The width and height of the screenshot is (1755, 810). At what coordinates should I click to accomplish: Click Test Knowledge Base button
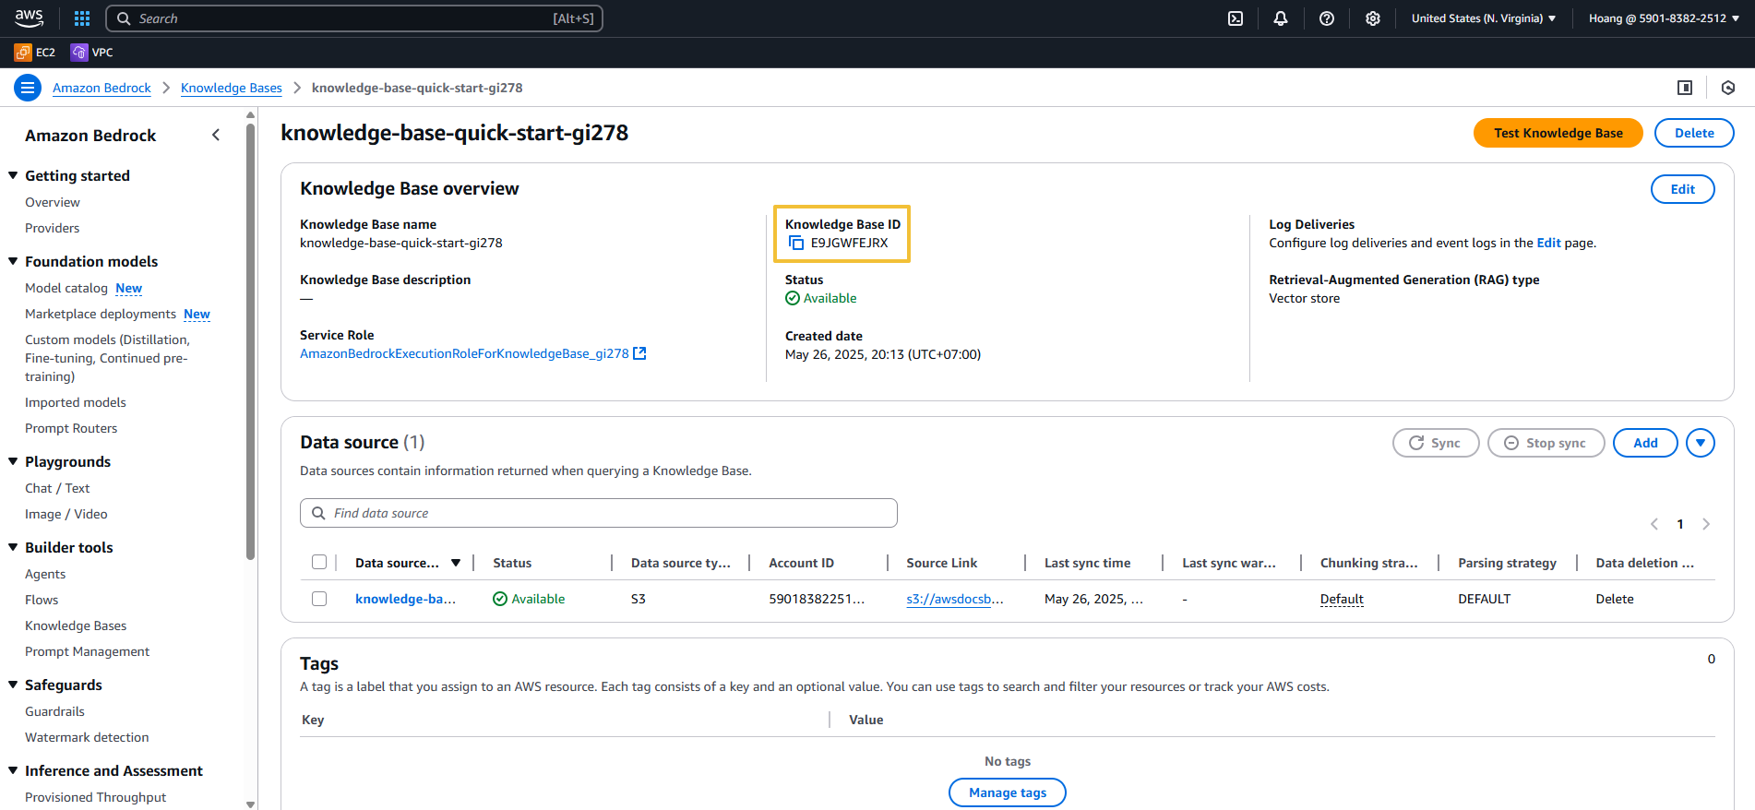pos(1558,133)
